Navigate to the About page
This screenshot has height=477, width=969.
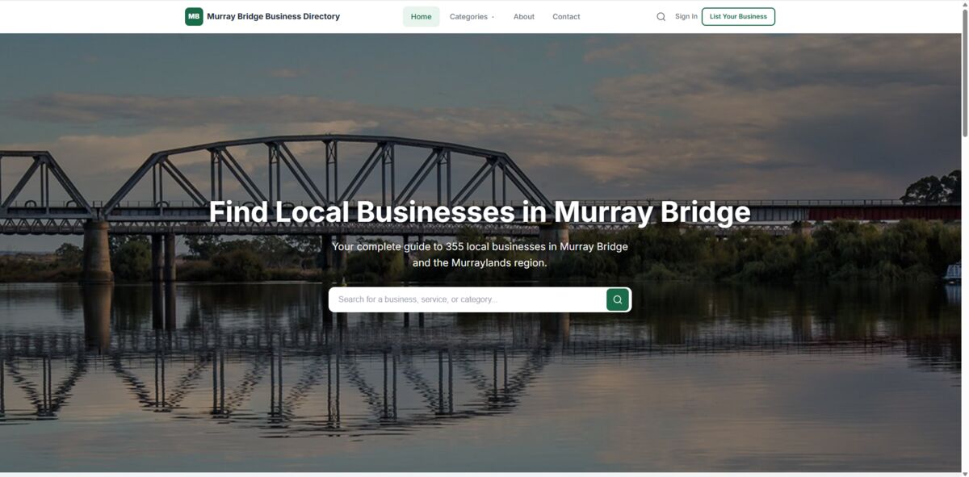(x=523, y=16)
